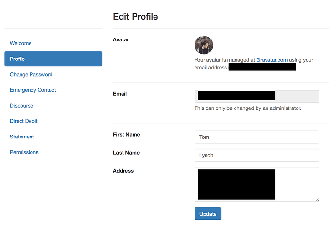Image resolution: width=329 pixels, height=226 pixels.
Task: Open Direct Debit page
Action: pos(24,121)
